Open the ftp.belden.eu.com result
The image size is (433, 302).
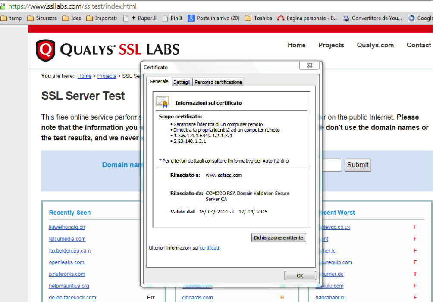click(69, 251)
